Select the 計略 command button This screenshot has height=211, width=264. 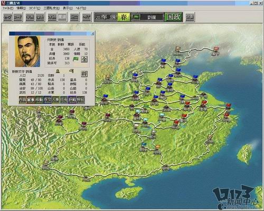72,100
